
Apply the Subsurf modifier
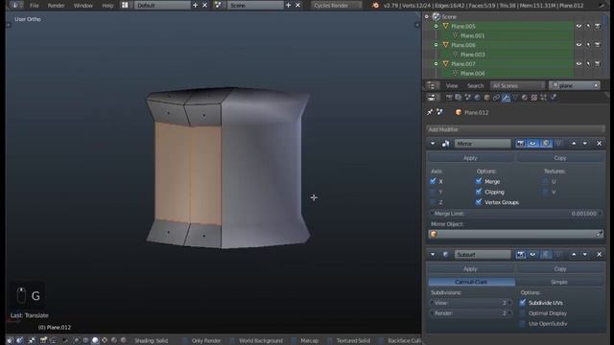pyautogui.click(x=470, y=269)
